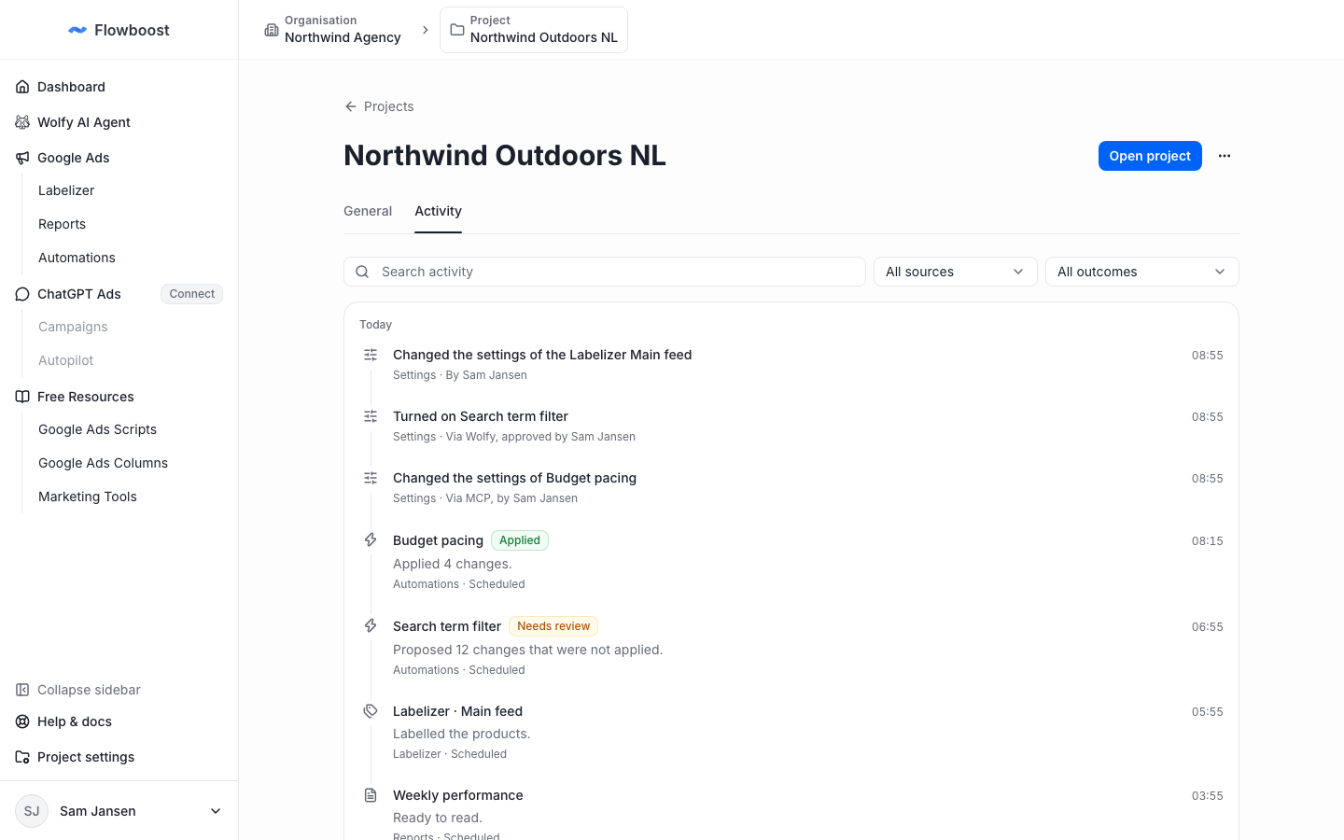
Task: Click the organisation building icon in breadcrumb
Action: click(272, 30)
